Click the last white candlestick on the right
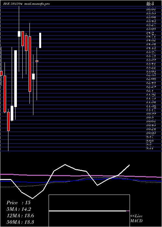This screenshot has height=227, width=162. [x=40, y=41]
